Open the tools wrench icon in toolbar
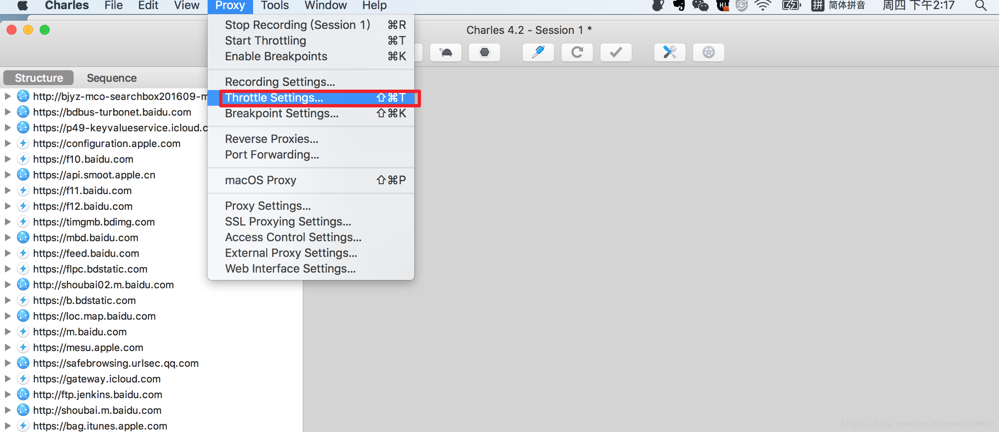The height and width of the screenshot is (432, 999). (670, 52)
